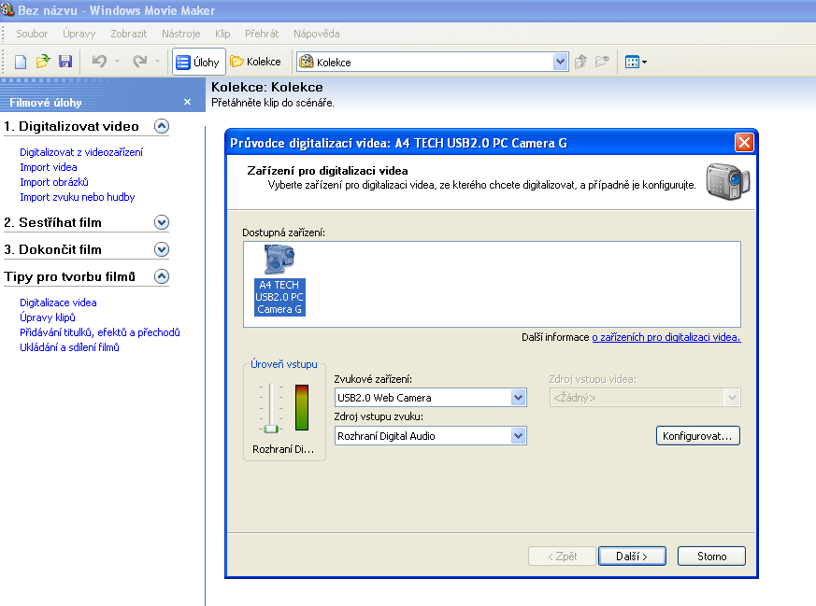
Task: Click the Storno button
Action: (711, 557)
